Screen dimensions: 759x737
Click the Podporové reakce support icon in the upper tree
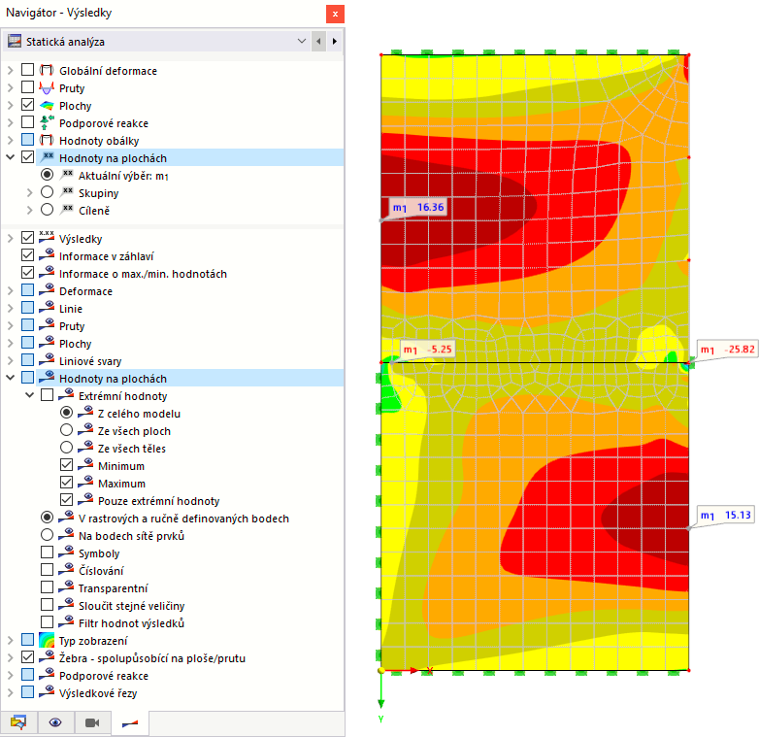coord(47,123)
